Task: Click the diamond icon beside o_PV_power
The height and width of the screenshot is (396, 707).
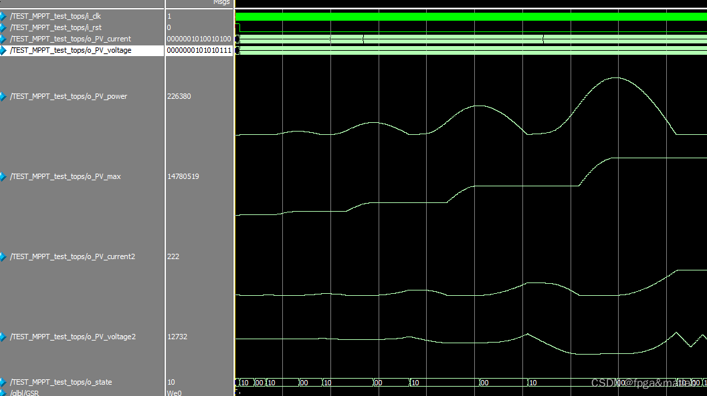Action: pyautogui.click(x=5, y=95)
